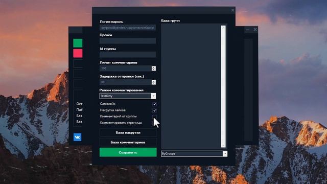Click the Лимит комментариев value field
The width and height of the screenshot is (327, 184).
point(126,68)
